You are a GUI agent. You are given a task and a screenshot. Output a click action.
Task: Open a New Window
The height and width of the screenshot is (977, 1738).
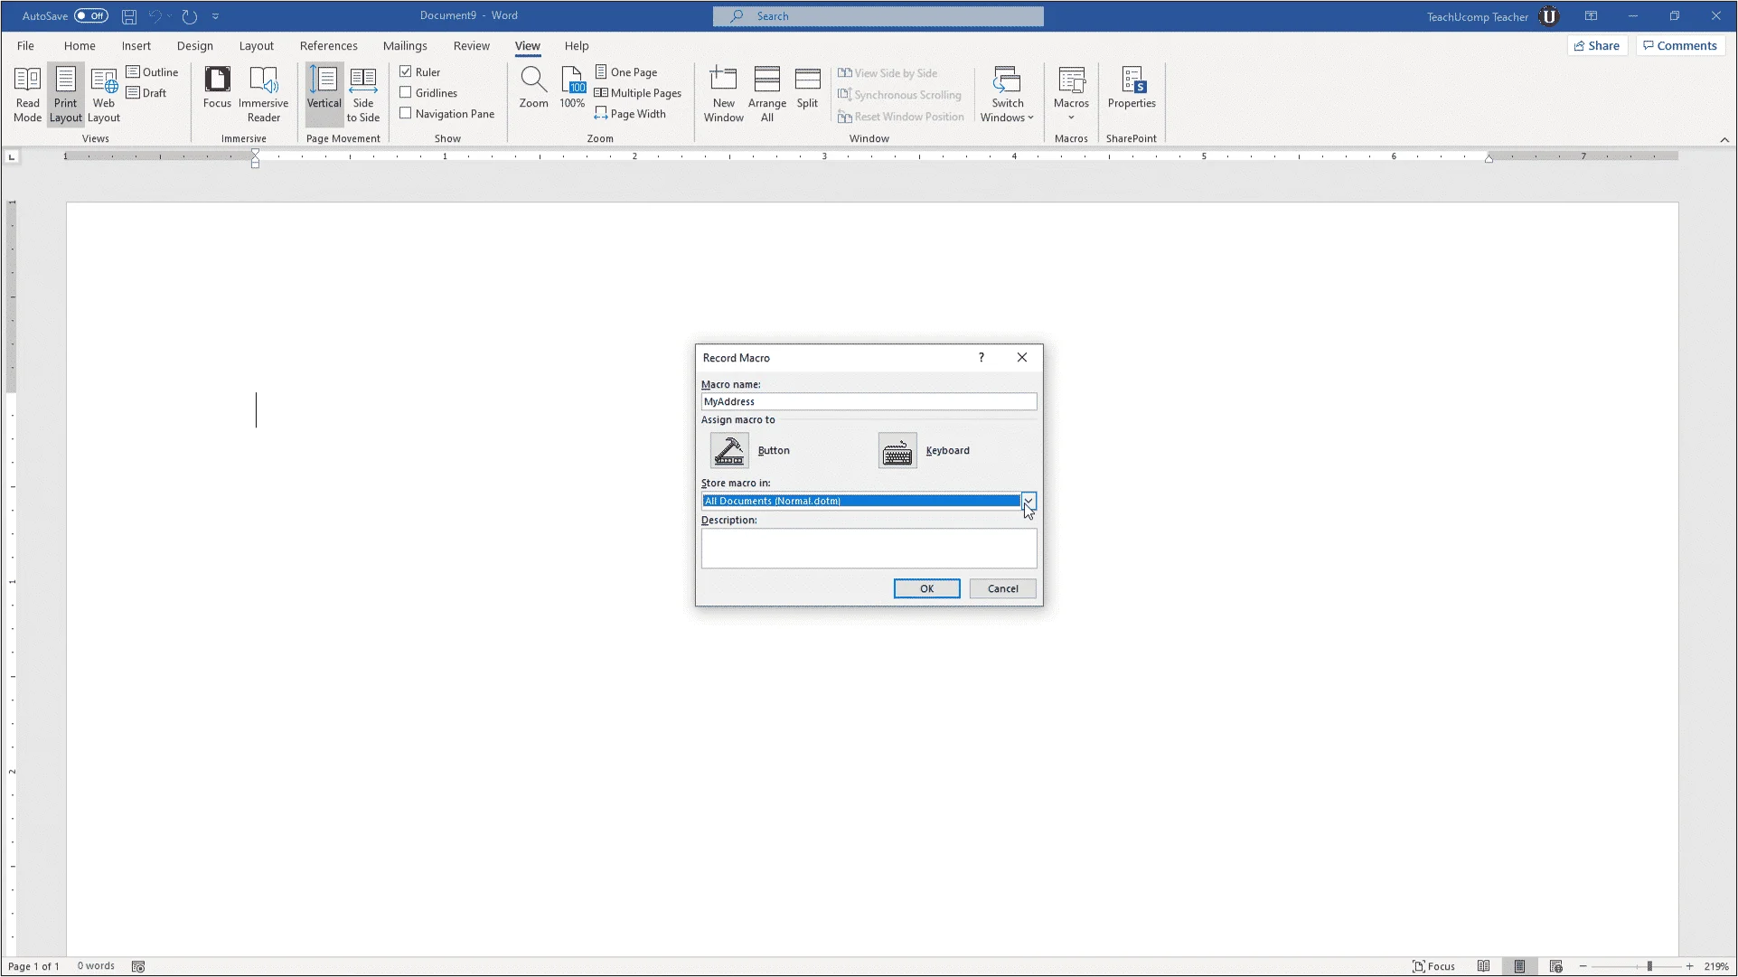click(723, 93)
